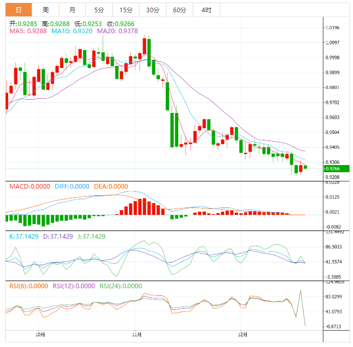Click the RSI(24):0.0000 label
This screenshot has width=353, height=347.
pyautogui.click(x=121, y=286)
